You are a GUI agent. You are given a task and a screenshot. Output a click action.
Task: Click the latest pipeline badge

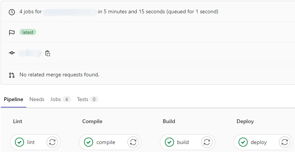click(28, 32)
